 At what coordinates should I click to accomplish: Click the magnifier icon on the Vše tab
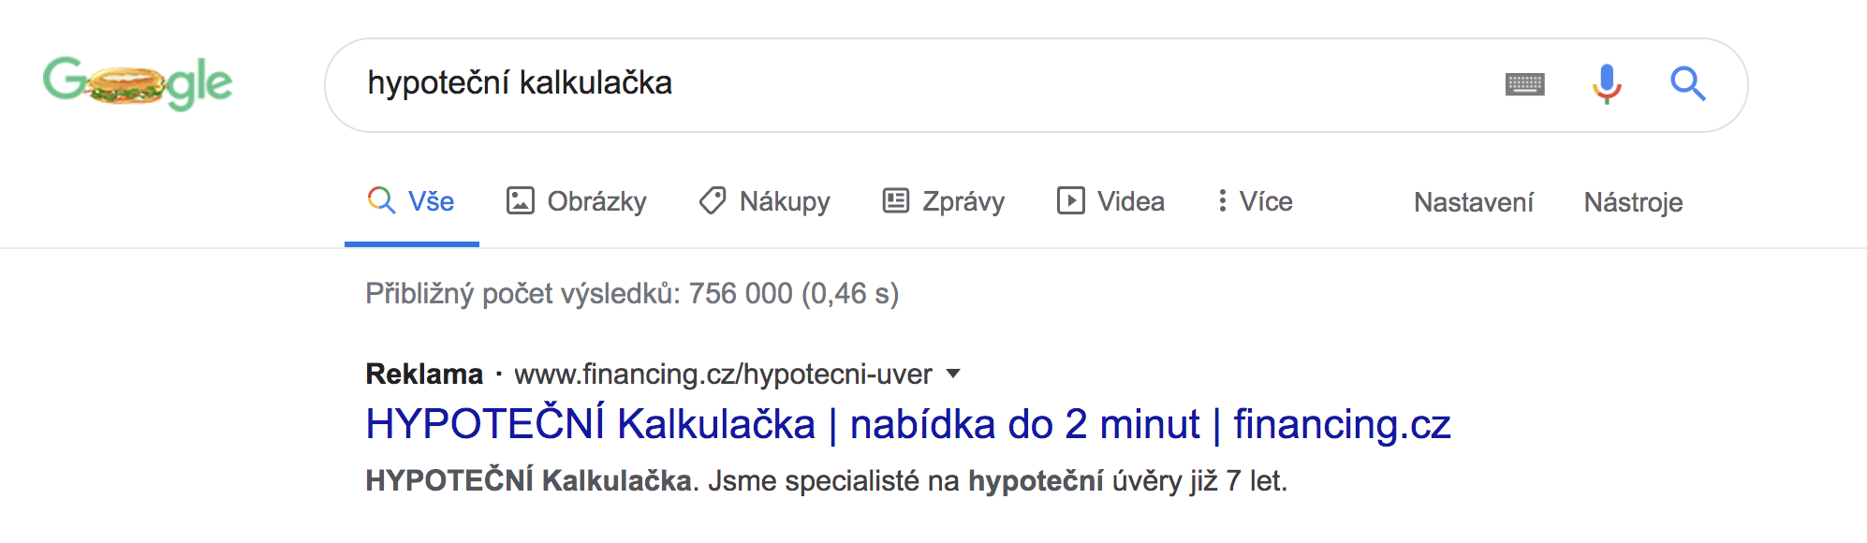click(381, 200)
